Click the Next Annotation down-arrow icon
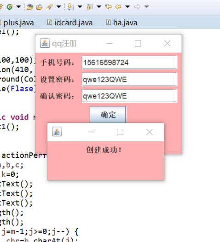Screen dimensions: 220x242 tap(70, 7)
